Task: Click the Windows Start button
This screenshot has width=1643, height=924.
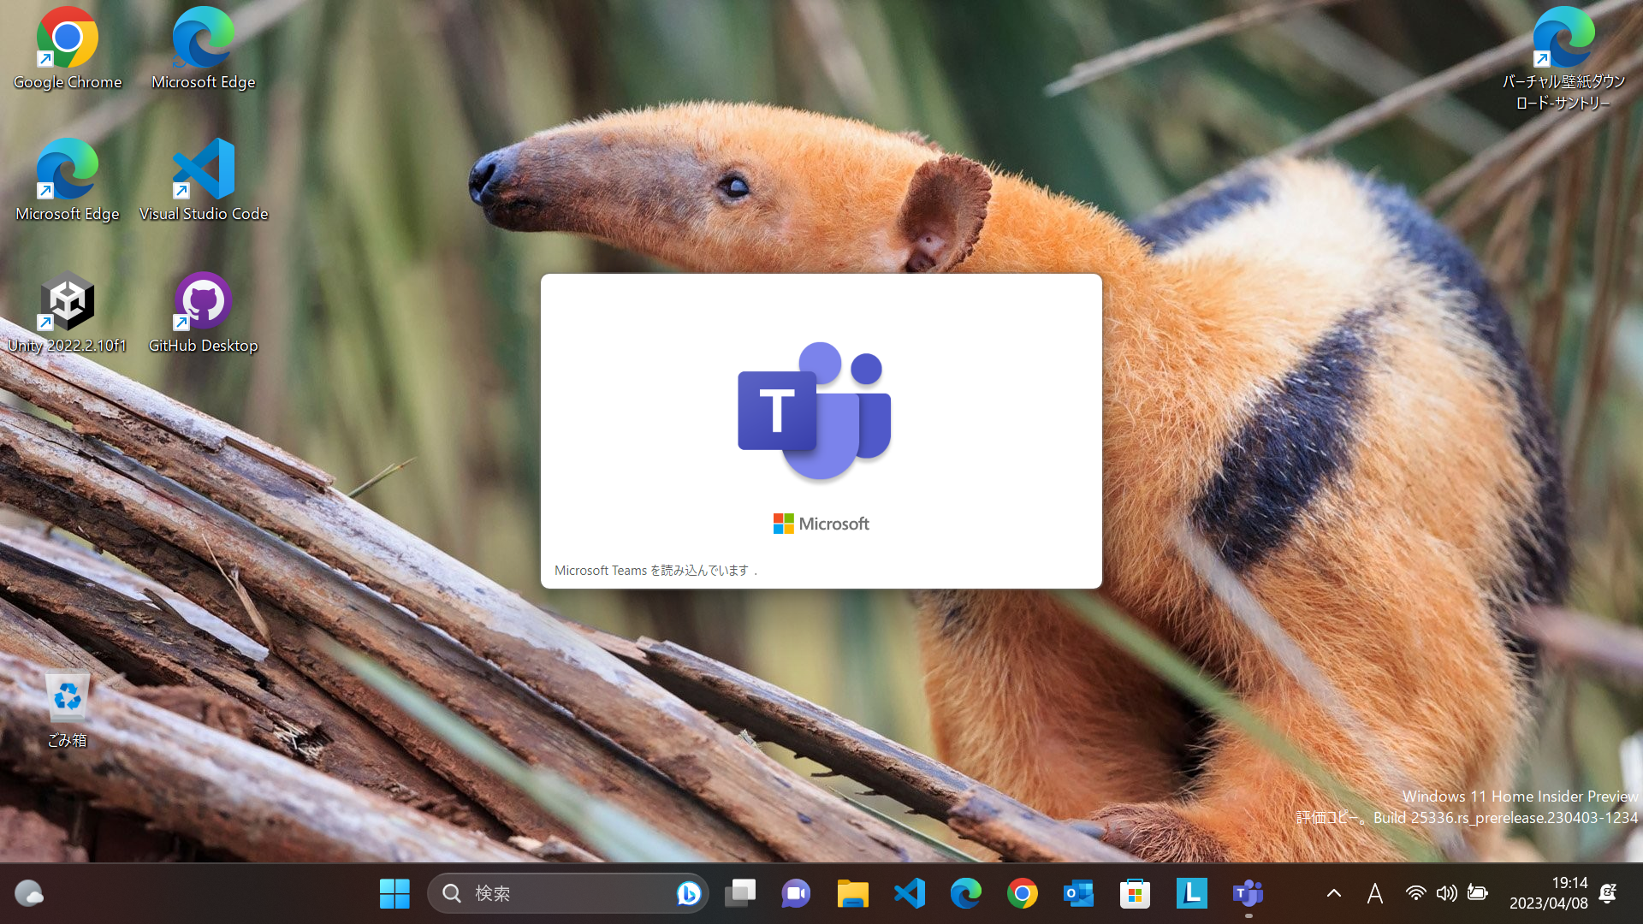Action: click(394, 894)
